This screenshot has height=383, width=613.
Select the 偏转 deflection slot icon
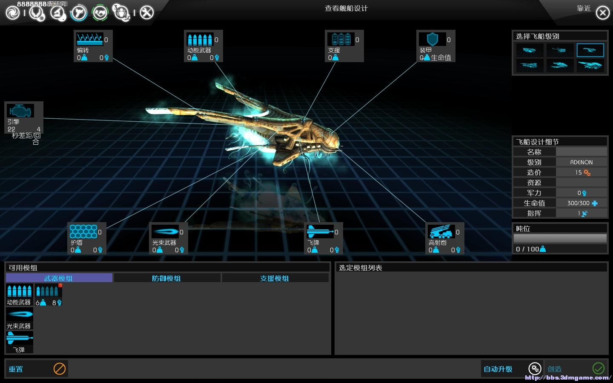tap(89, 39)
